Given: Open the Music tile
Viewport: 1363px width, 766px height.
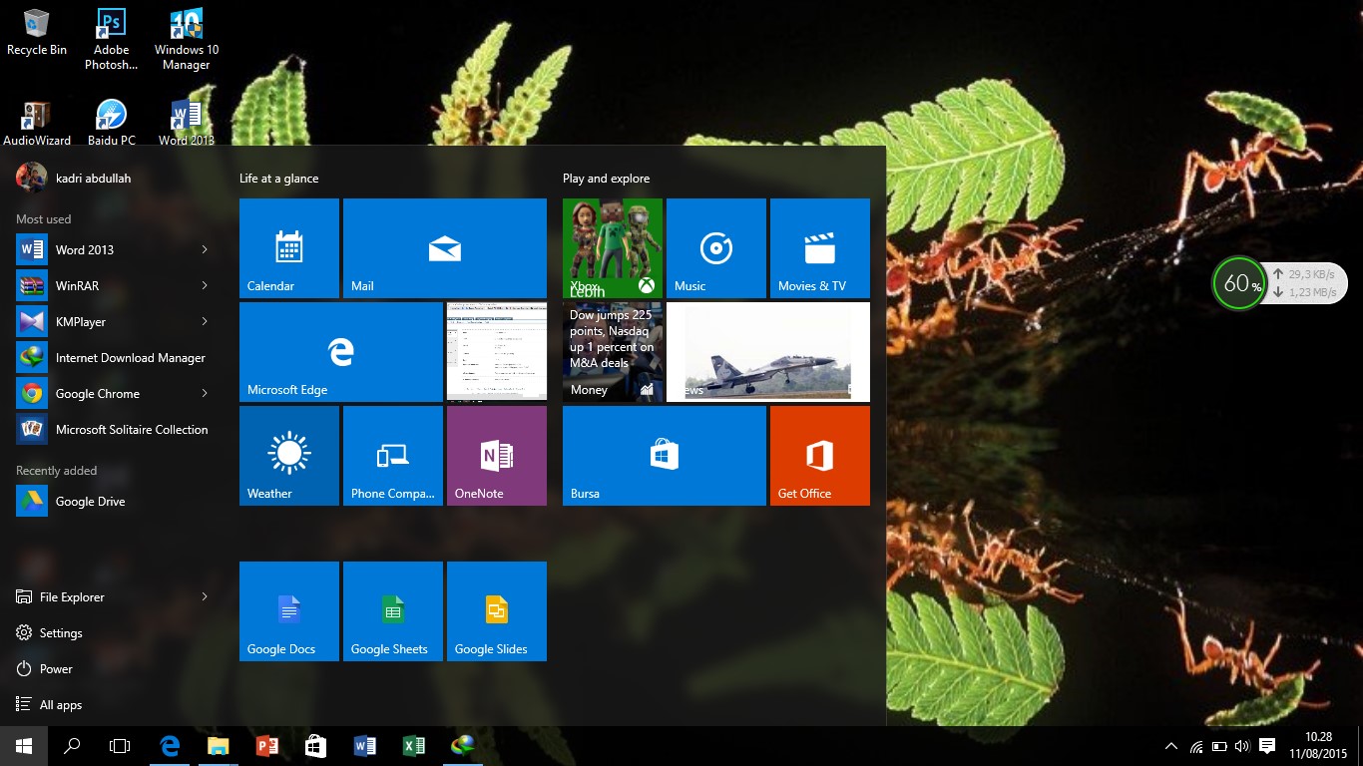Looking at the screenshot, I should coord(715,247).
